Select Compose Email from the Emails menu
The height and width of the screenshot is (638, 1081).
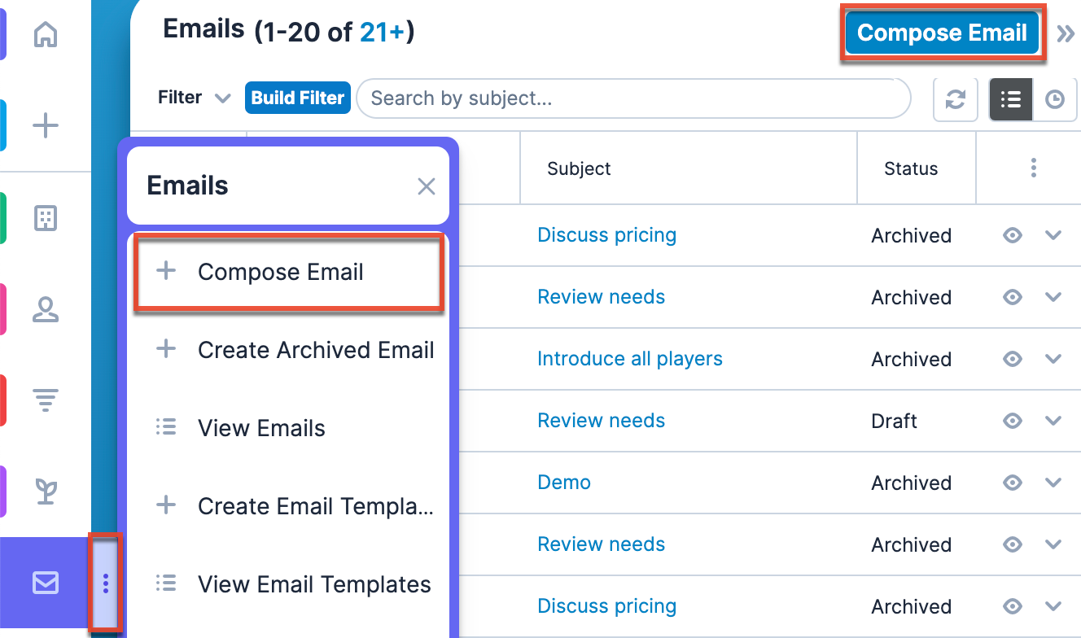click(x=281, y=272)
